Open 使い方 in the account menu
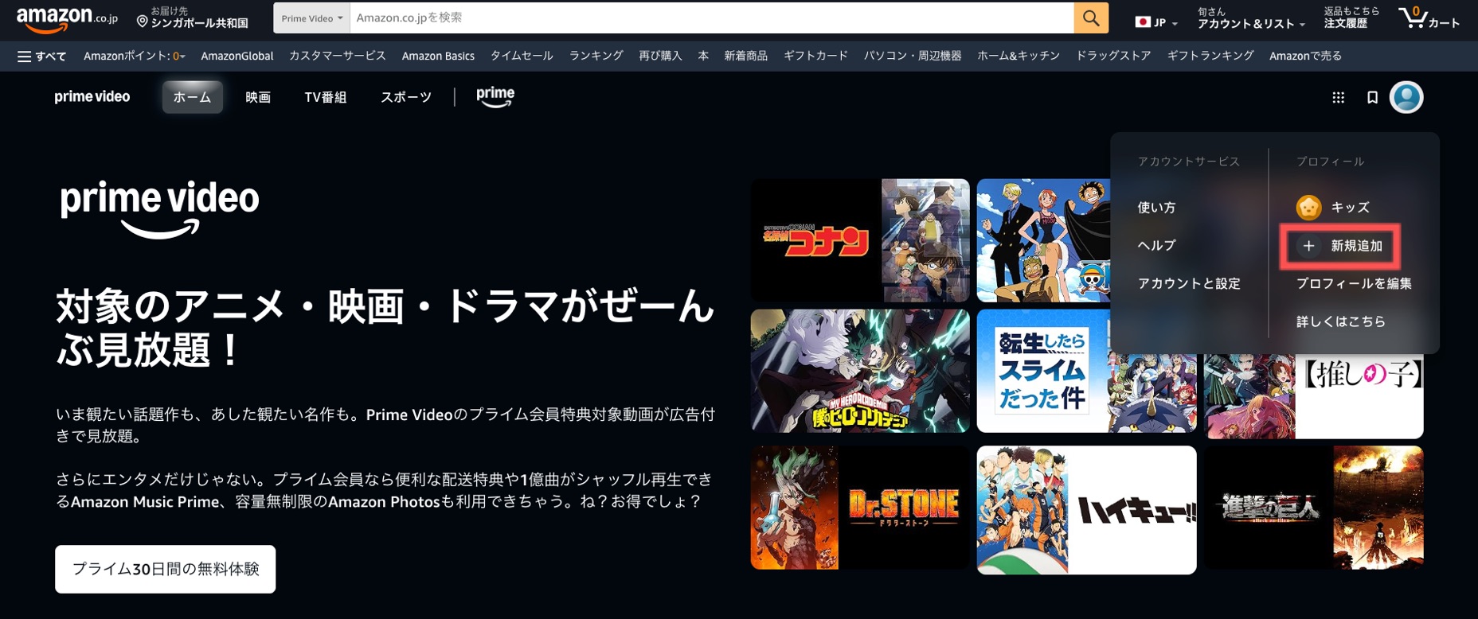 pyautogui.click(x=1156, y=208)
